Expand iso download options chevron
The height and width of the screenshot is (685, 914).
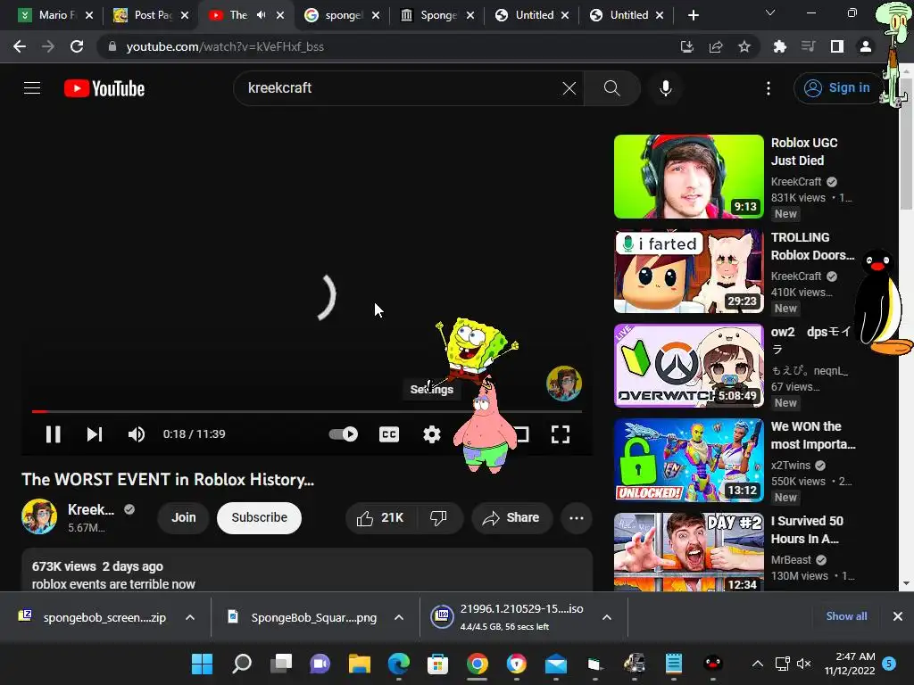pyautogui.click(x=607, y=617)
